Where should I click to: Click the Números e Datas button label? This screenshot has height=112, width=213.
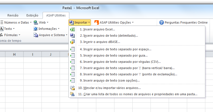16,22
